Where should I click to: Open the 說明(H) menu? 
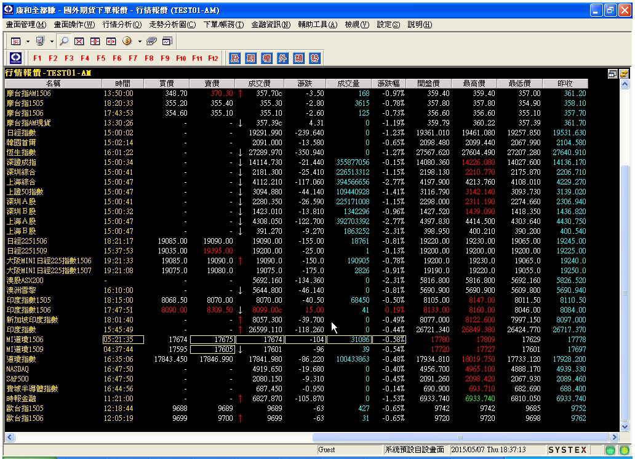pos(420,25)
